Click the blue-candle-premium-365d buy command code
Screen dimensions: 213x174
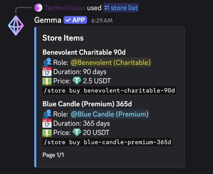pos(107,142)
